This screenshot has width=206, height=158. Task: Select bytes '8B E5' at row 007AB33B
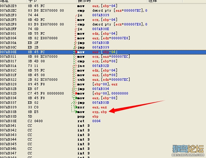(x=33, y=112)
